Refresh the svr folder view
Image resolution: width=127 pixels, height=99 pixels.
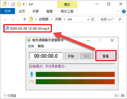[x=93, y=19]
